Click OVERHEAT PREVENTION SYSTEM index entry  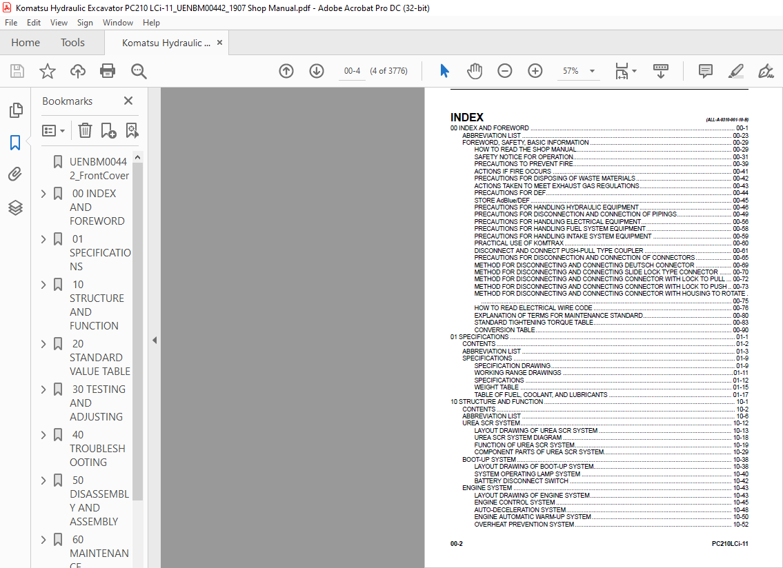(524, 524)
